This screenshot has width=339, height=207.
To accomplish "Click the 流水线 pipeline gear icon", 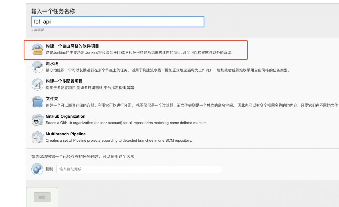I will point(37,66).
